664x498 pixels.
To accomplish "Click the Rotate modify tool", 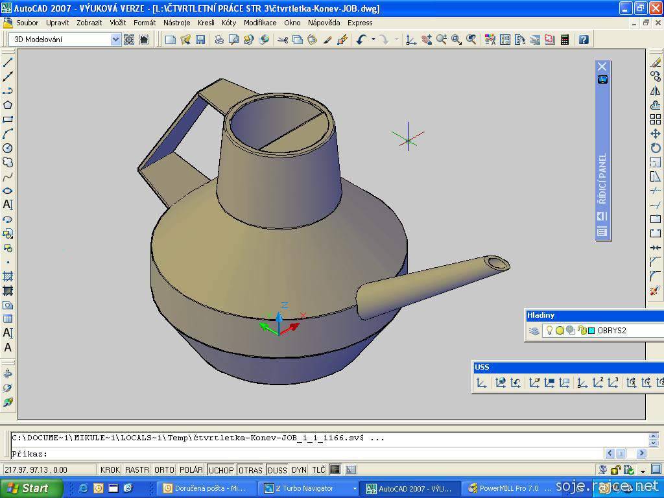I will point(656,148).
